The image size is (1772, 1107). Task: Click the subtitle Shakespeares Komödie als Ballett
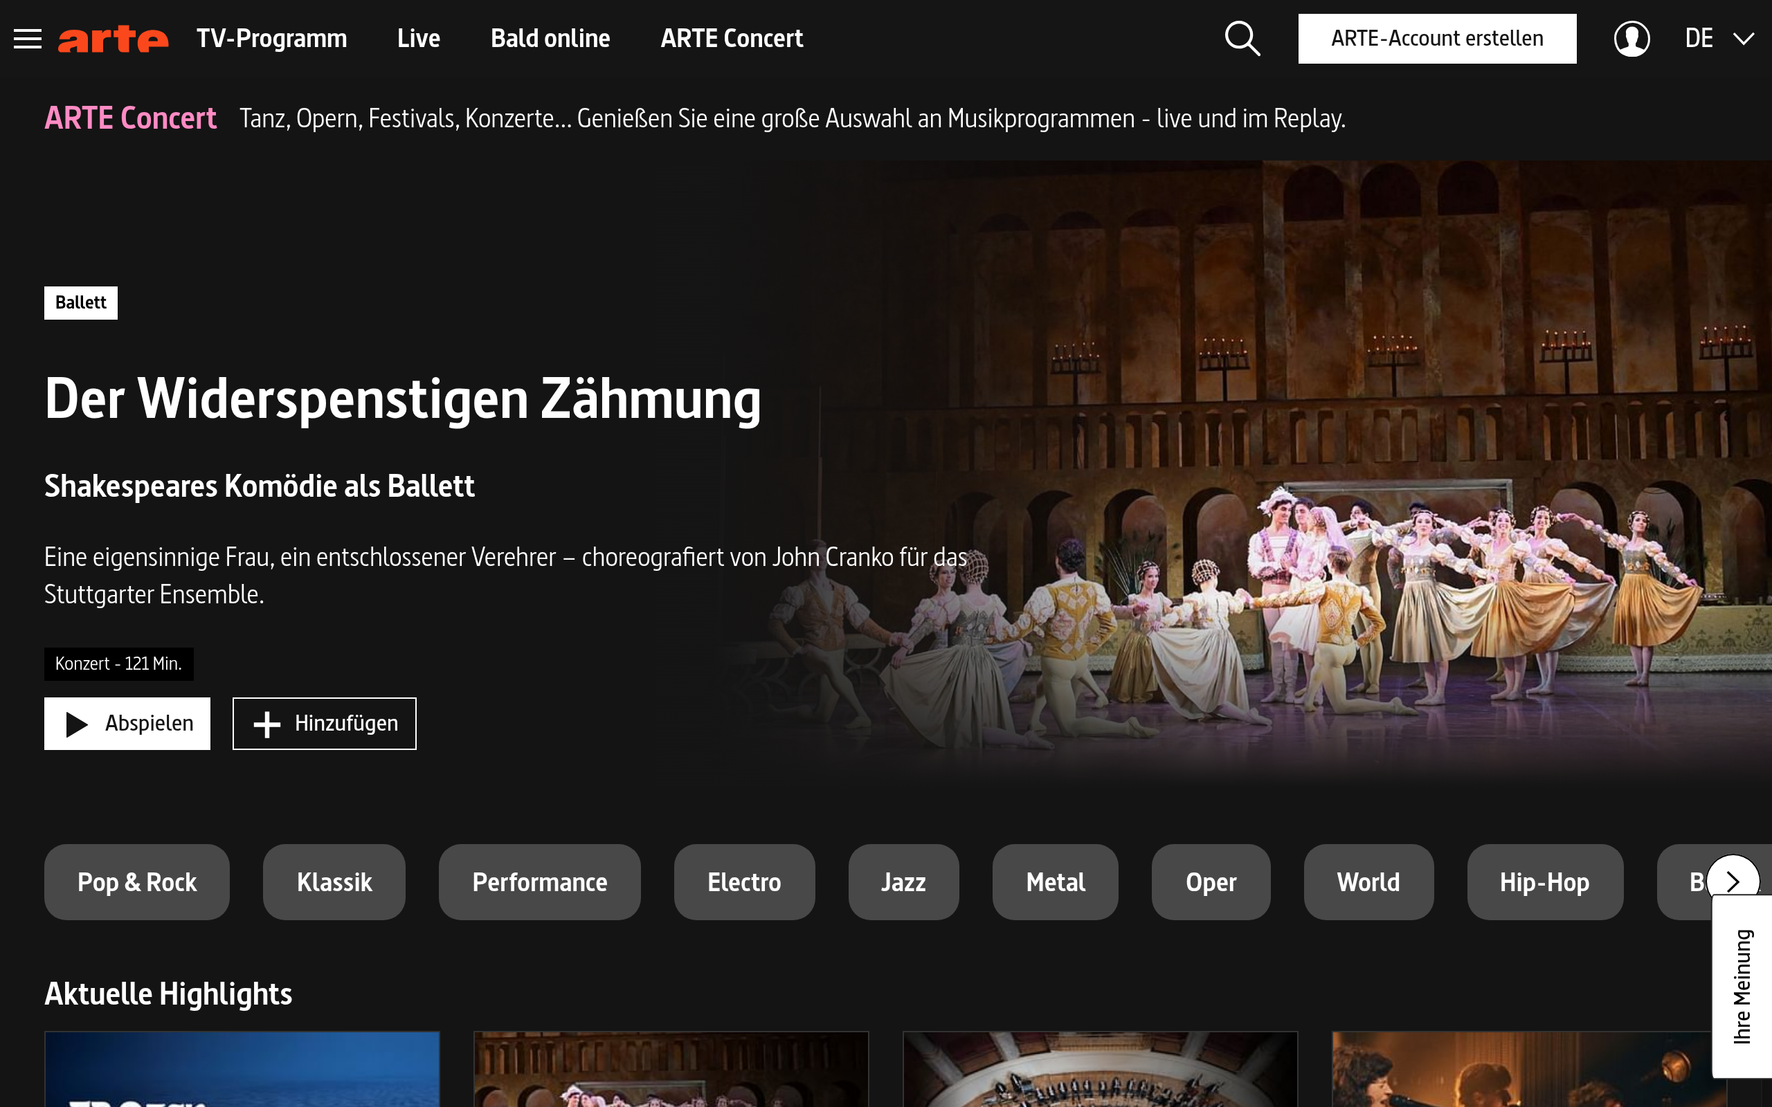tap(259, 486)
